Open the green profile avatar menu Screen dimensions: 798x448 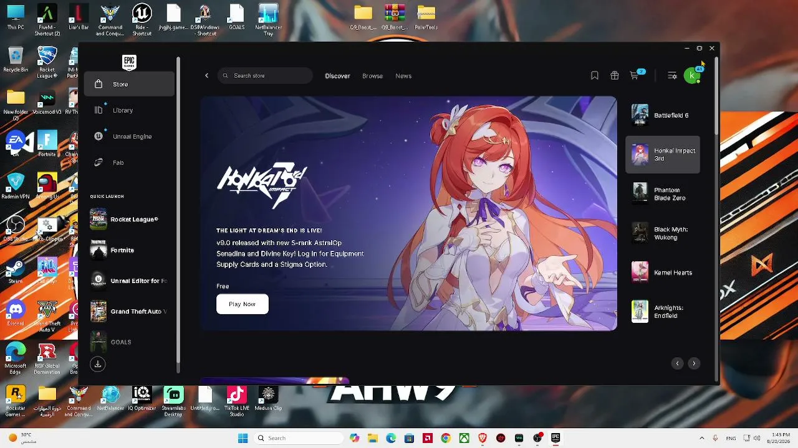coord(692,76)
